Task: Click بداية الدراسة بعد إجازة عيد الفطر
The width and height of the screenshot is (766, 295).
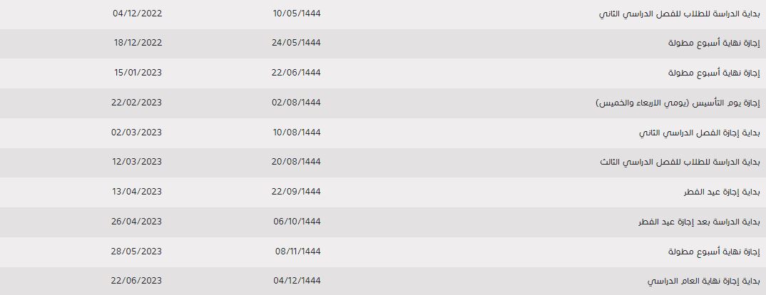Action: (700, 222)
